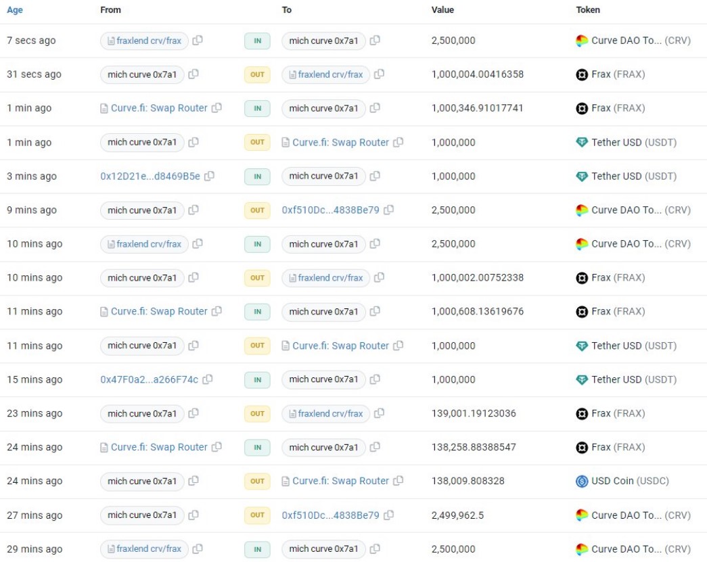Click the OUT badge in 27 mins ago row
Viewport: 707px width, 562px height.
click(x=258, y=515)
